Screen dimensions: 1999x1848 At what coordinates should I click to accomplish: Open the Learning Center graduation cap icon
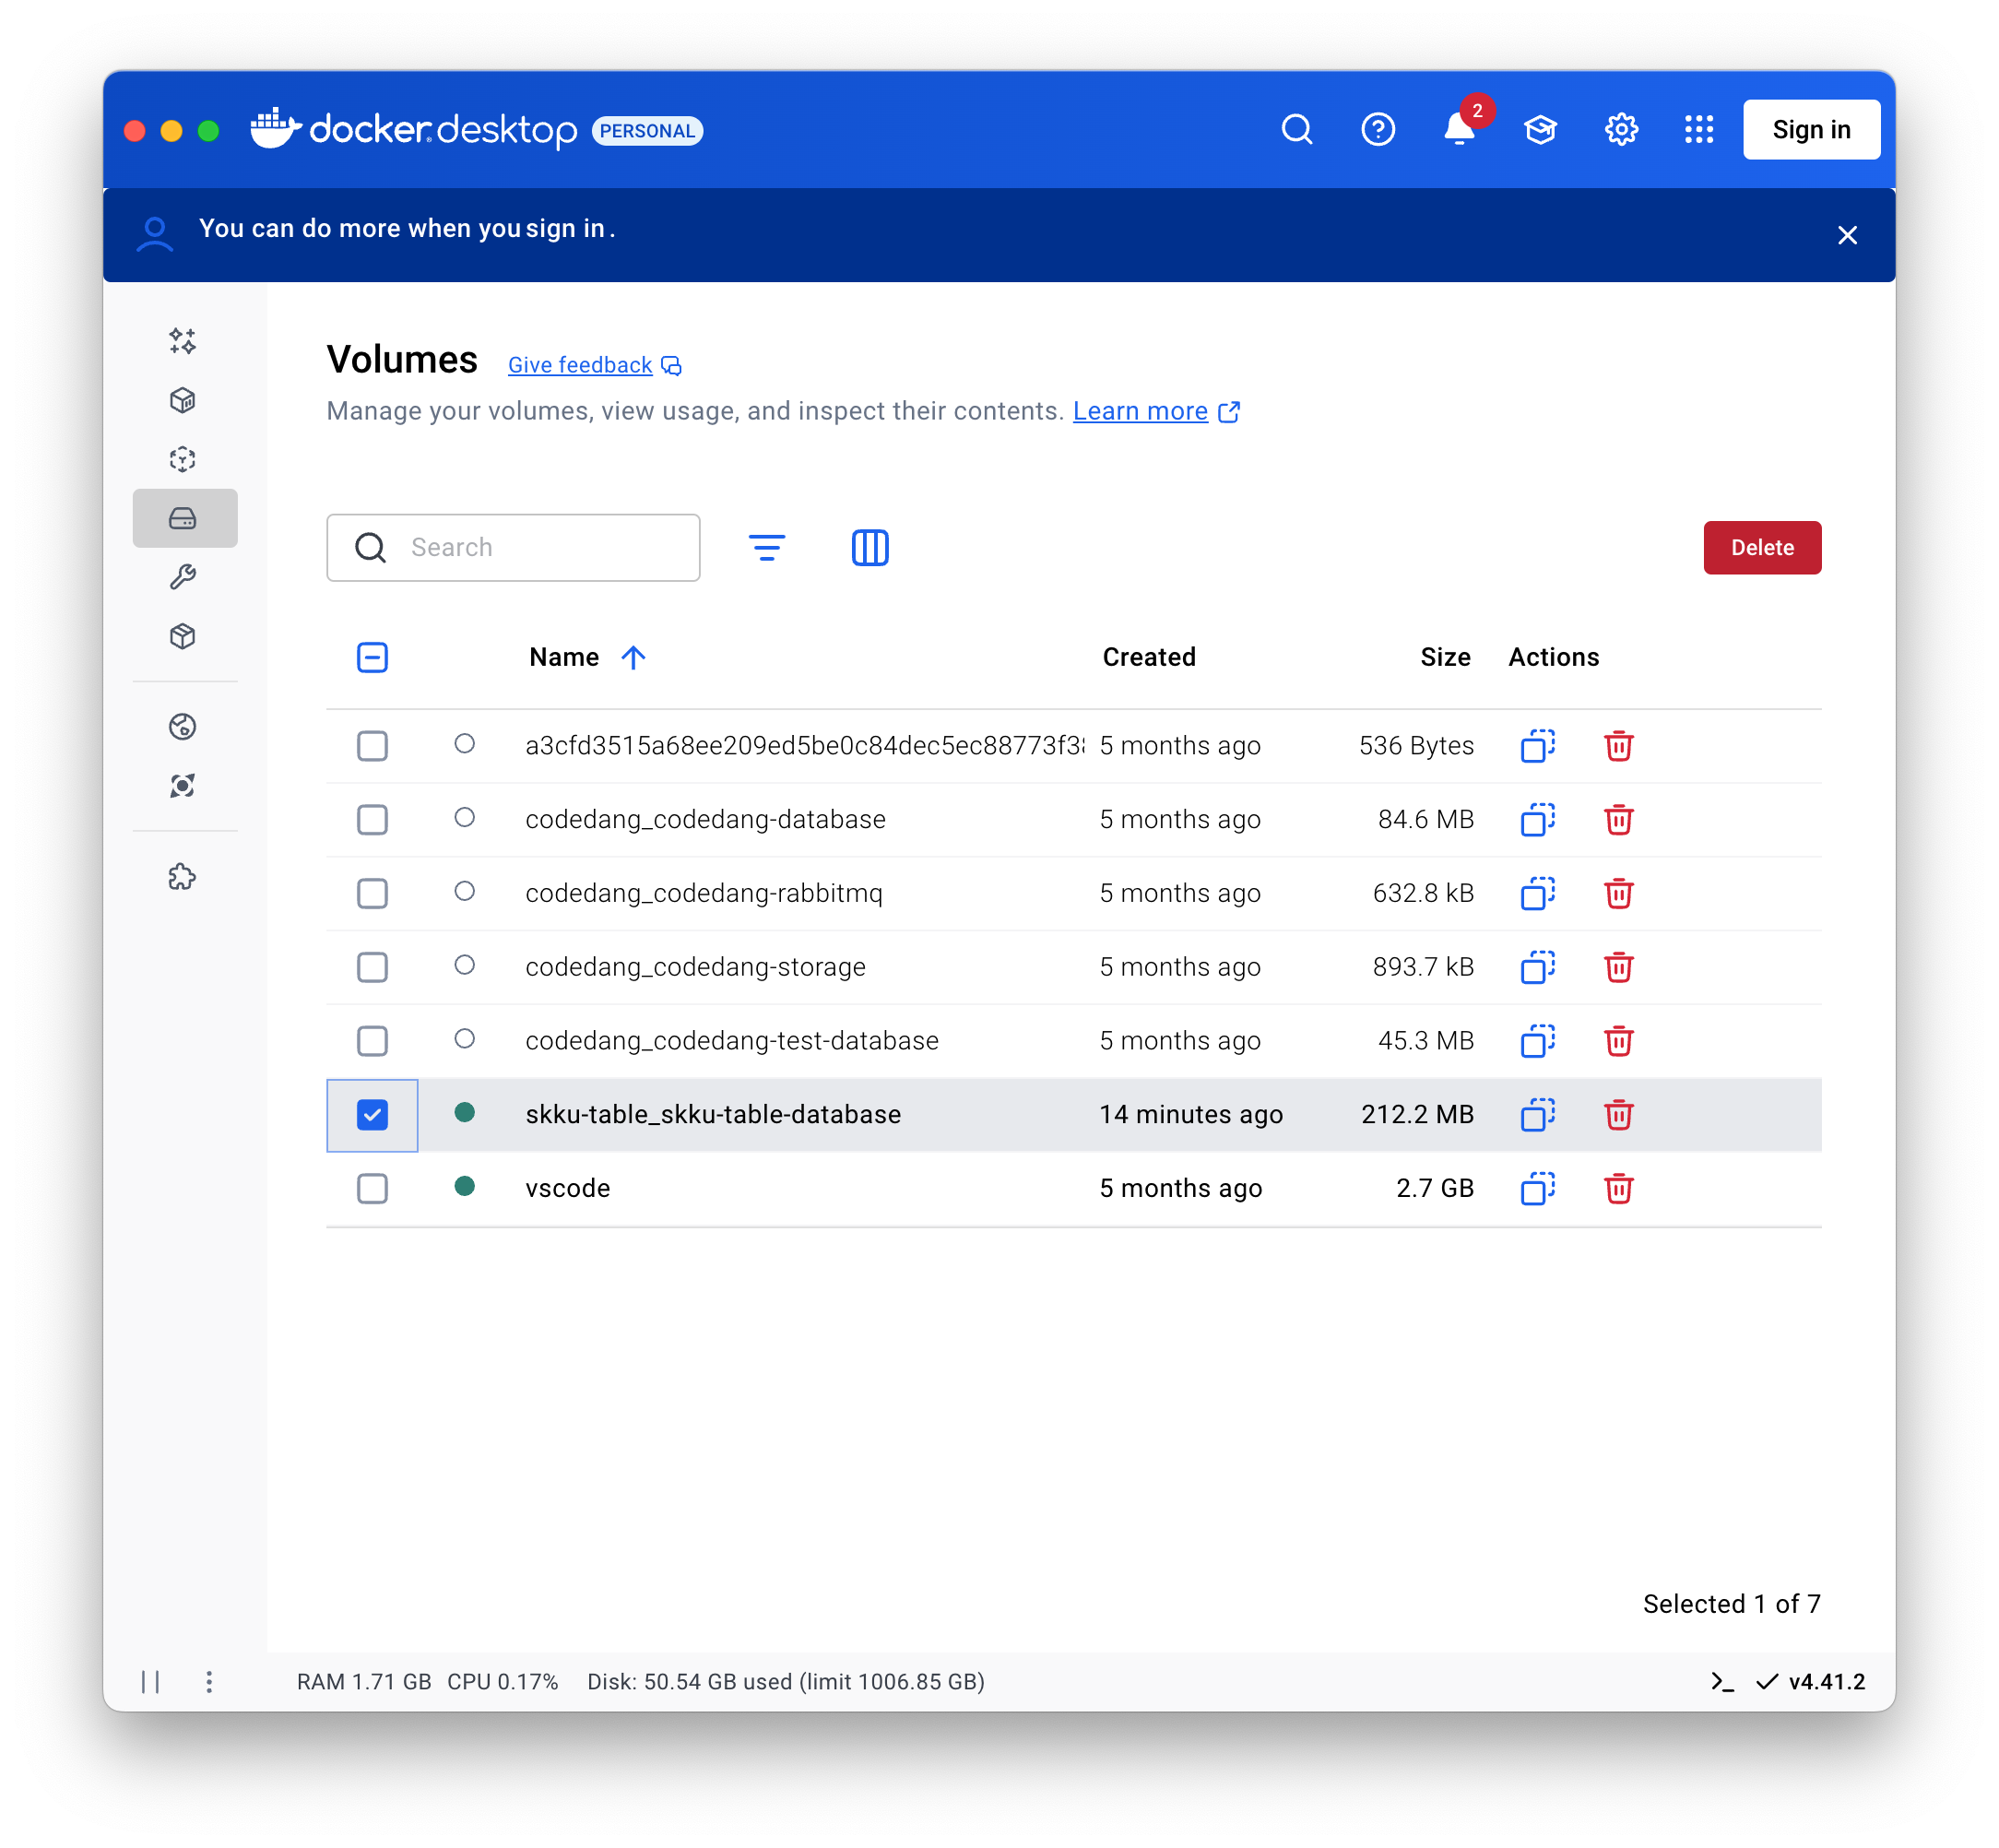coord(1540,130)
